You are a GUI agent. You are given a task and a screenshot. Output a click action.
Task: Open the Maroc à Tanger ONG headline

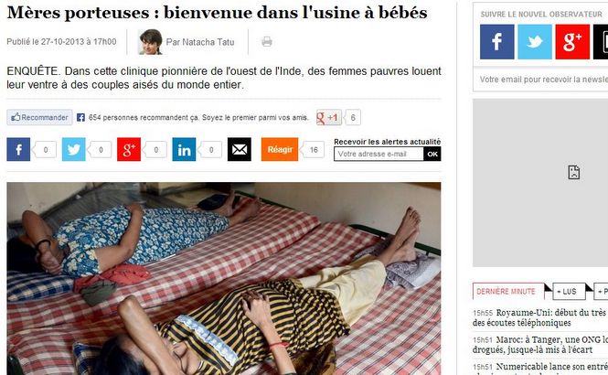(x=540, y=345)
